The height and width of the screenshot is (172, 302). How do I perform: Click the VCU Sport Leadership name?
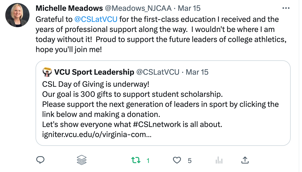(x=94, y=72)
